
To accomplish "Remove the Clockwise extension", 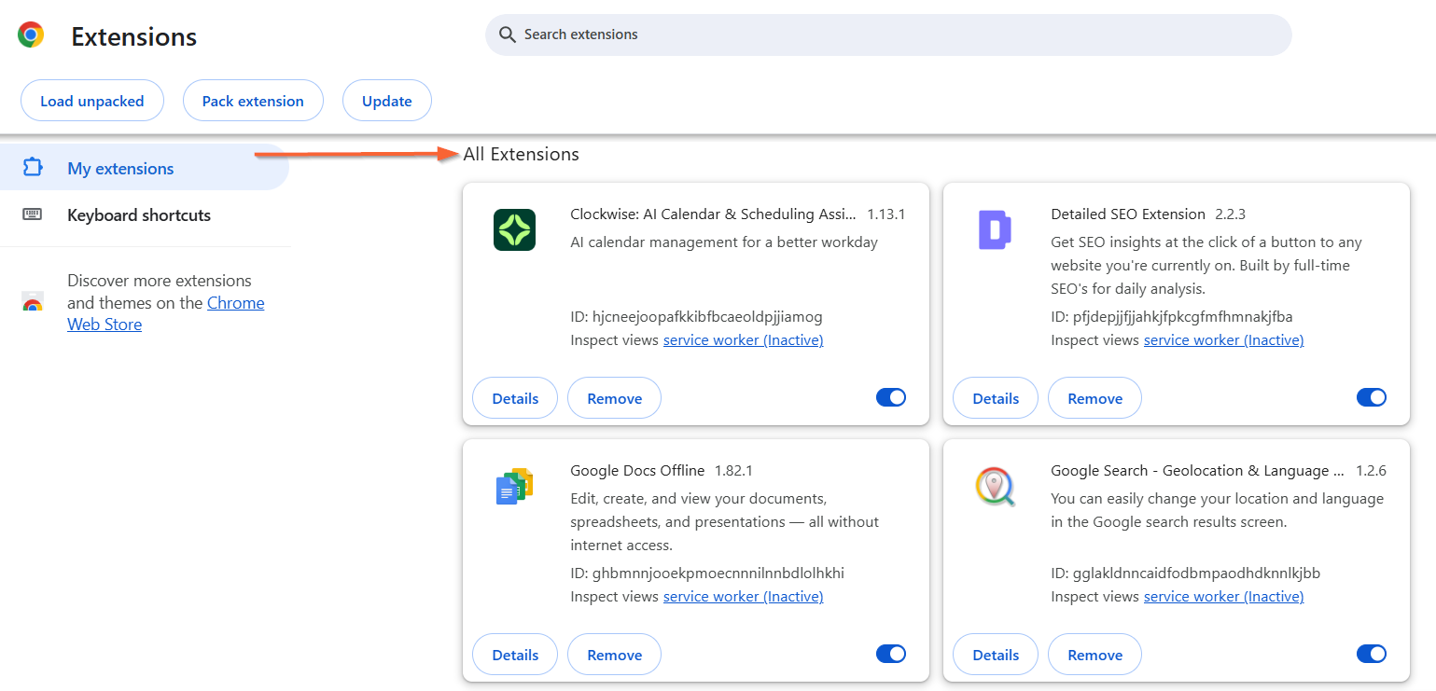I will coord(614,398).
